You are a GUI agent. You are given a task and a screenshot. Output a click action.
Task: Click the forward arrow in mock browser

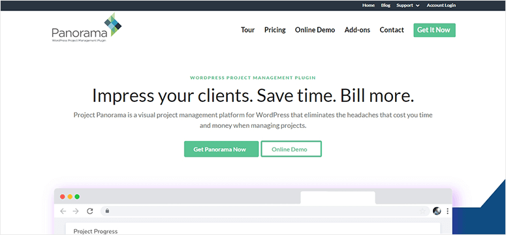click(76, 211)
